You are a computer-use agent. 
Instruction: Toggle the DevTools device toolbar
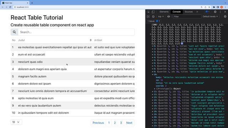point(153,12)
